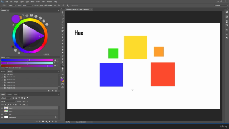Open tool options gear in options bar
Viewport: 229px width, 129px height.
[x=68, y=5]
